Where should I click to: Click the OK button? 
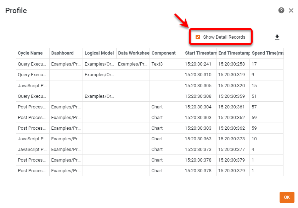coord(287,197)
